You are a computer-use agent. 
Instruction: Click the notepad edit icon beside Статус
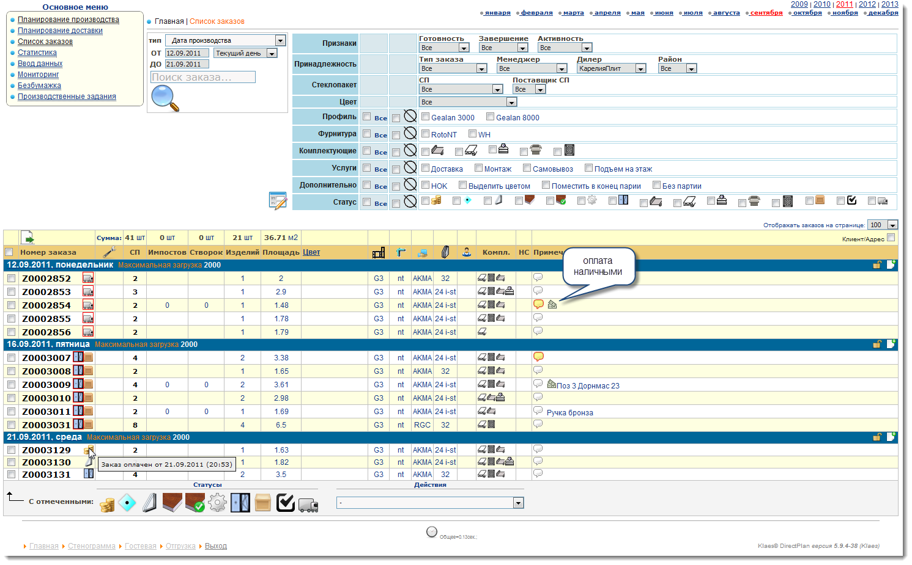point(278,200)
